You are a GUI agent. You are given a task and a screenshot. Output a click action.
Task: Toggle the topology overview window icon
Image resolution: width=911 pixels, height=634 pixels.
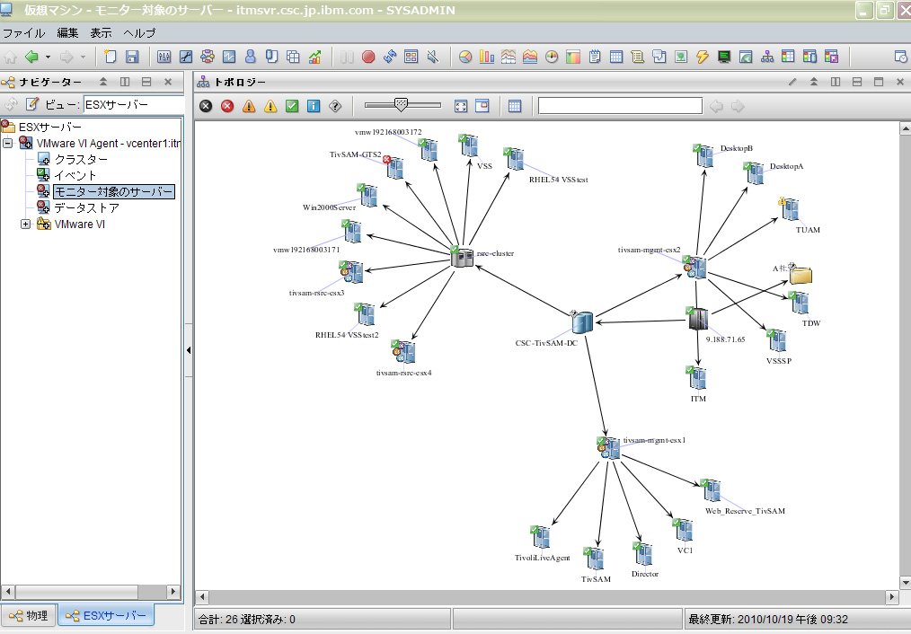coord(482,106)
